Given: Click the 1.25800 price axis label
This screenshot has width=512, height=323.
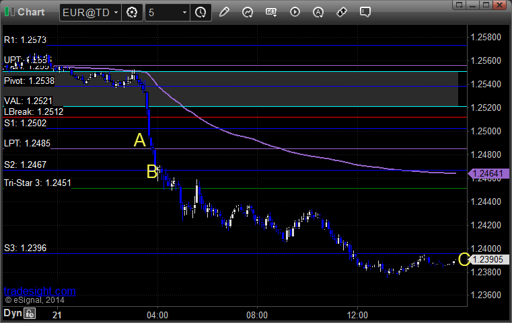Looking at the screenshot, I should [x=486, y=37].
